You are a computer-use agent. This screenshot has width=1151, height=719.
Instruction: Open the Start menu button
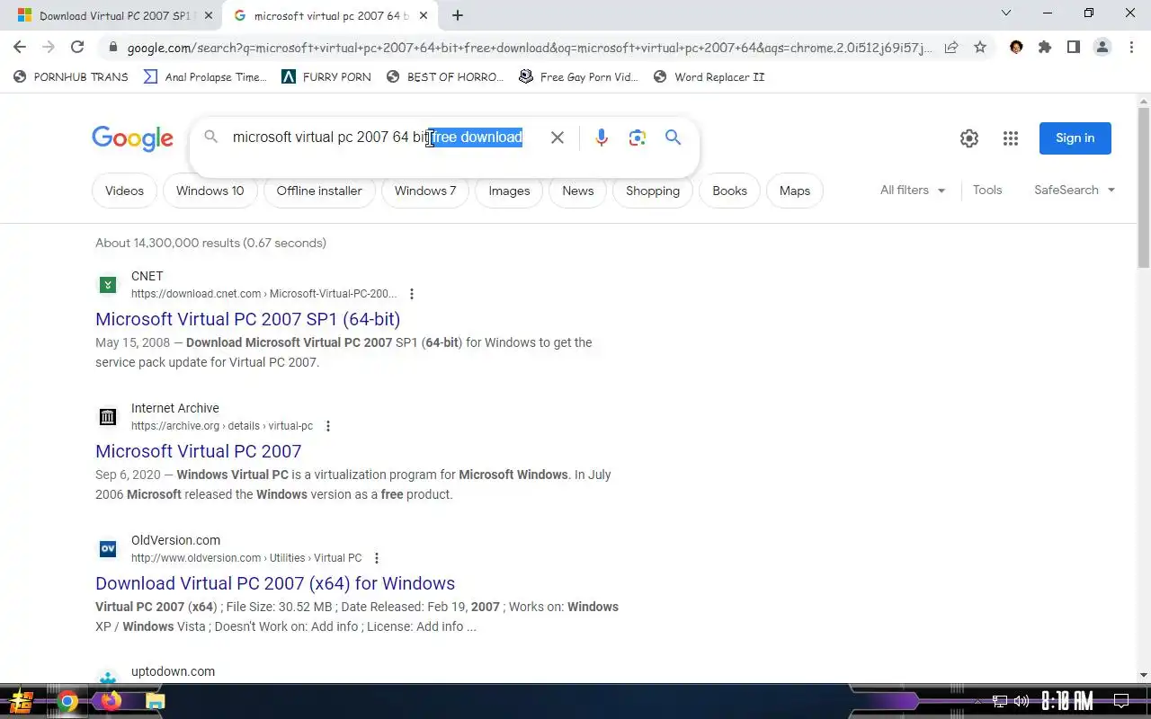pyautogui.click(x=22, y=701)
